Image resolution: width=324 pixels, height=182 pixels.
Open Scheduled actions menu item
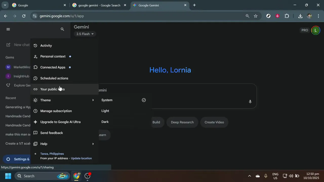click(x=65, y=78)
